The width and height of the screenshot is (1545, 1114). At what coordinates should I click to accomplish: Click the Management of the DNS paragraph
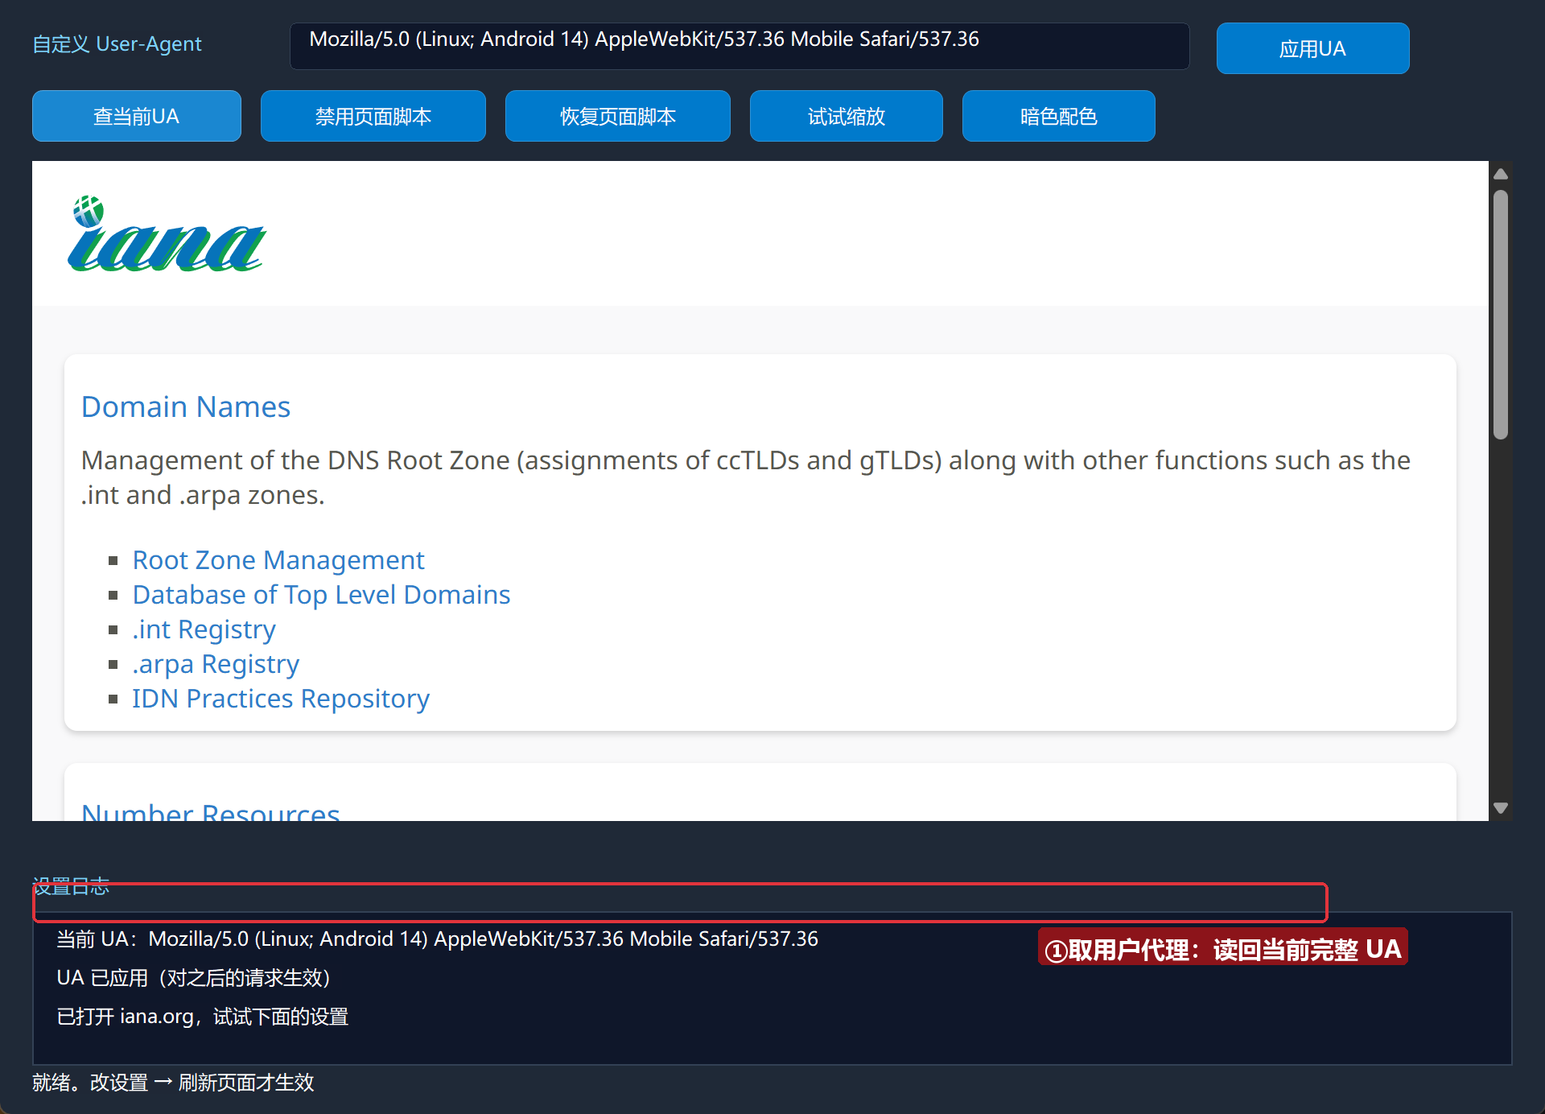(x=746, y=477)
